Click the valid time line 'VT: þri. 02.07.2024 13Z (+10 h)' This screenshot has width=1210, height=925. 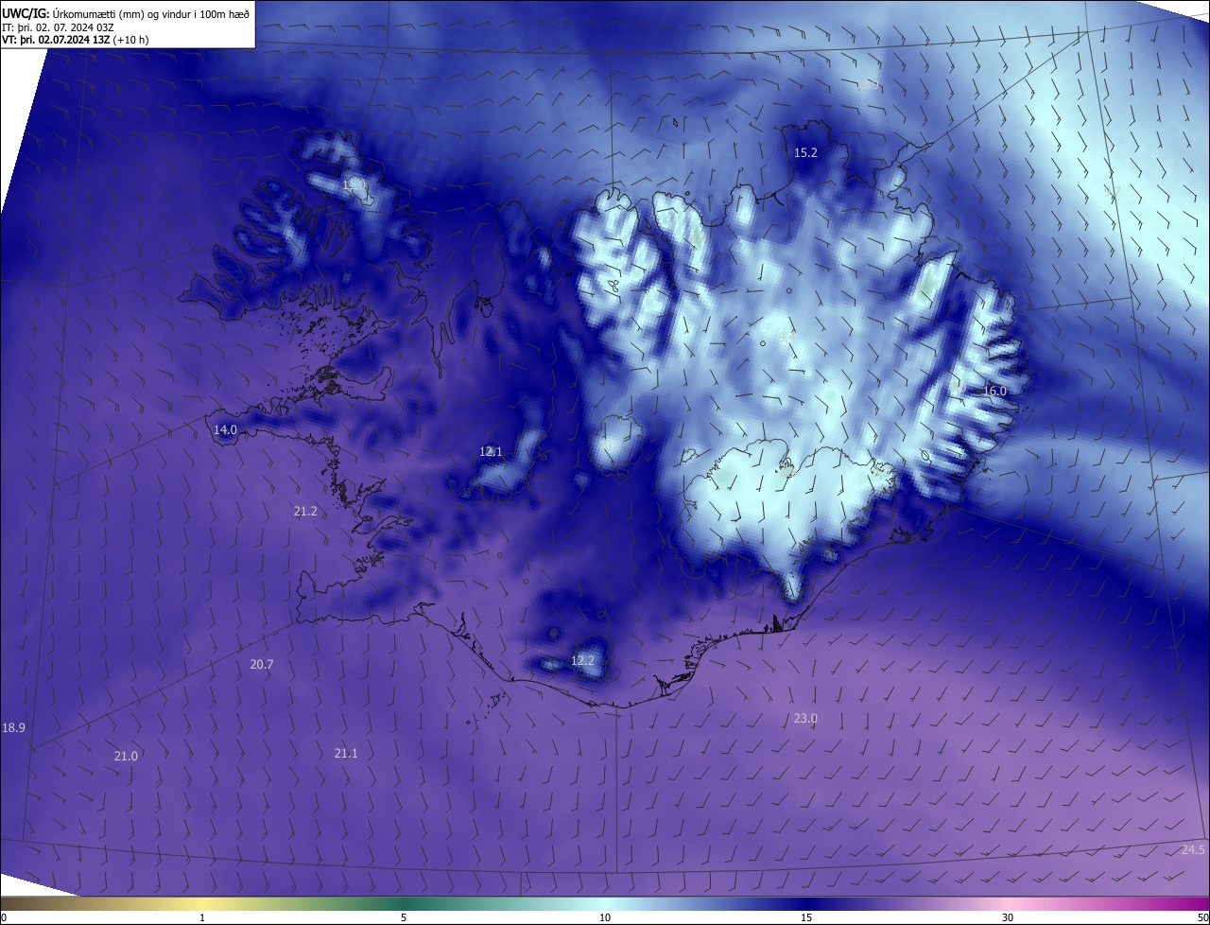(75, 40)
